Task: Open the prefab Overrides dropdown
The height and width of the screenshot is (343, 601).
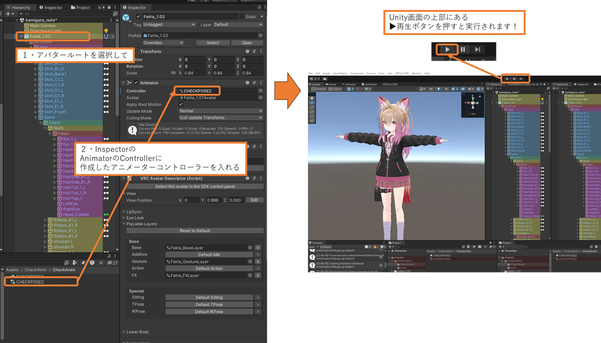Action: click(164, 43)
